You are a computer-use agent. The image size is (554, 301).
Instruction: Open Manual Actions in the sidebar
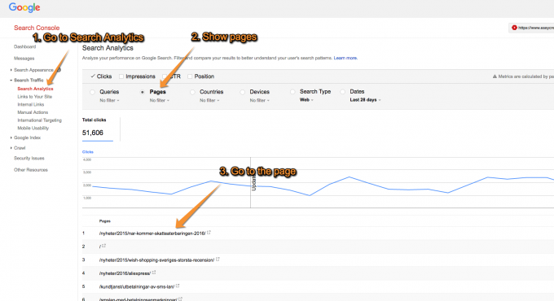tap(33, 112)
